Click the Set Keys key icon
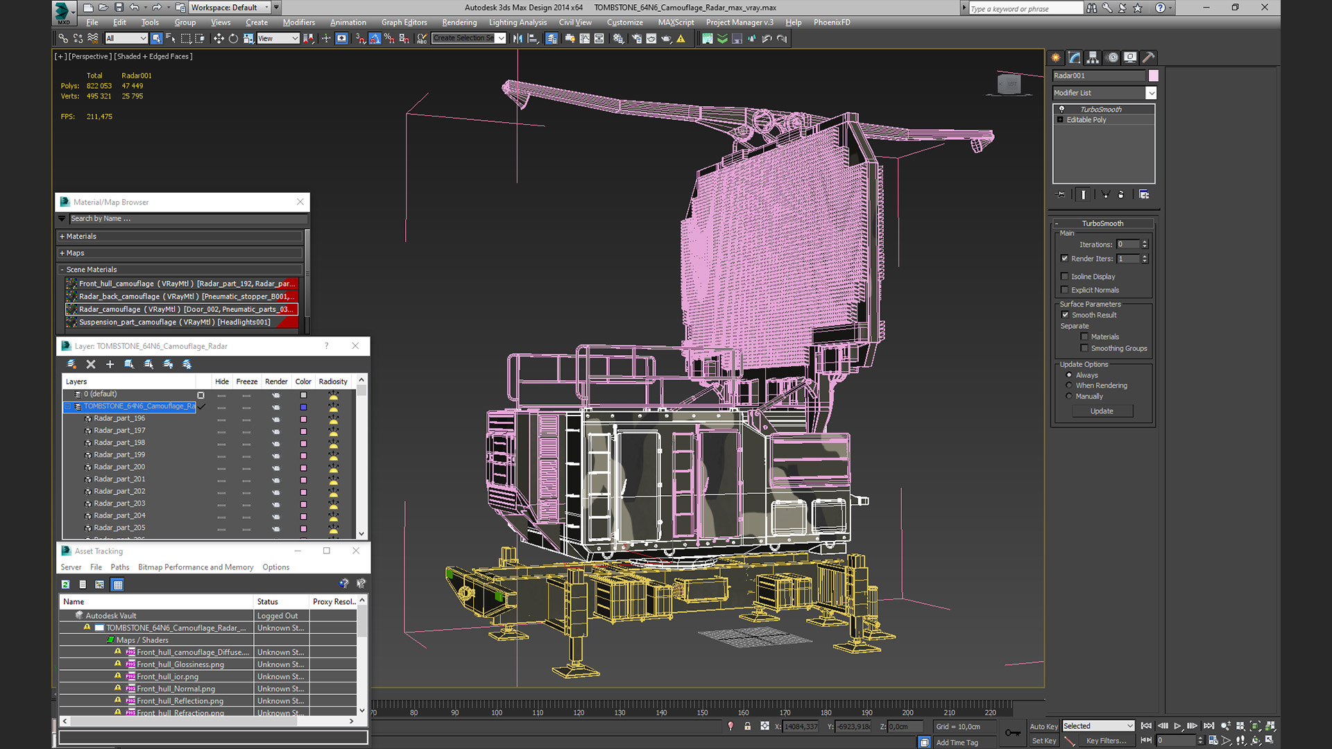Viewport: 1332px width, 749px height. [1012, 733]
